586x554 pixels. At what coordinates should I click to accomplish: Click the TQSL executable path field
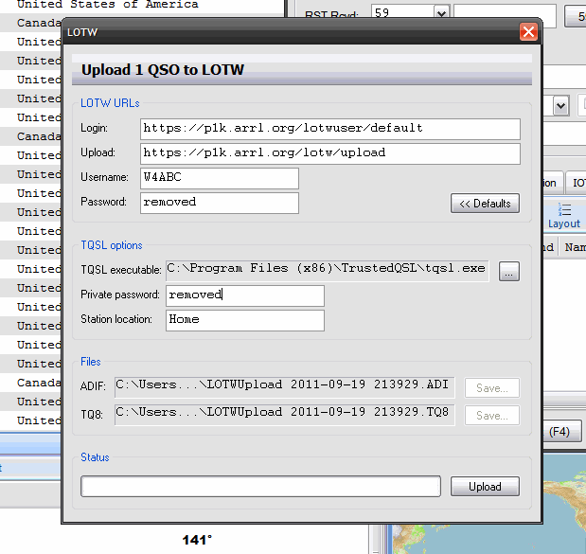327,271
